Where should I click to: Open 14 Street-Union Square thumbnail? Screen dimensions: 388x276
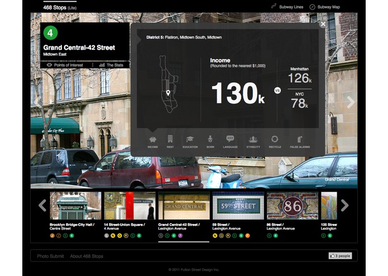[130, 206]
